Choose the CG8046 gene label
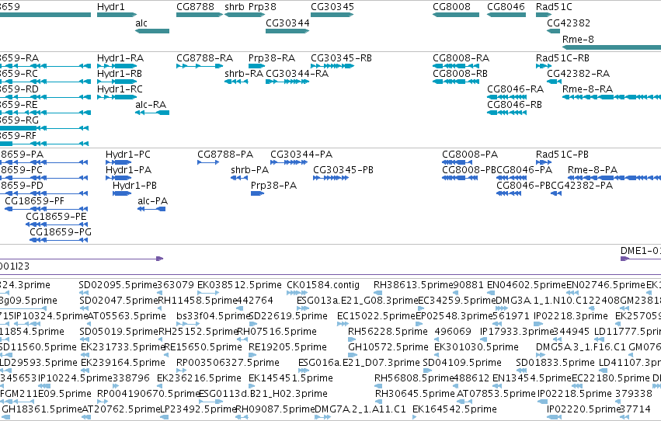This screenshot has height=421, width=661. pyautogui.click(x=506, y=7)
